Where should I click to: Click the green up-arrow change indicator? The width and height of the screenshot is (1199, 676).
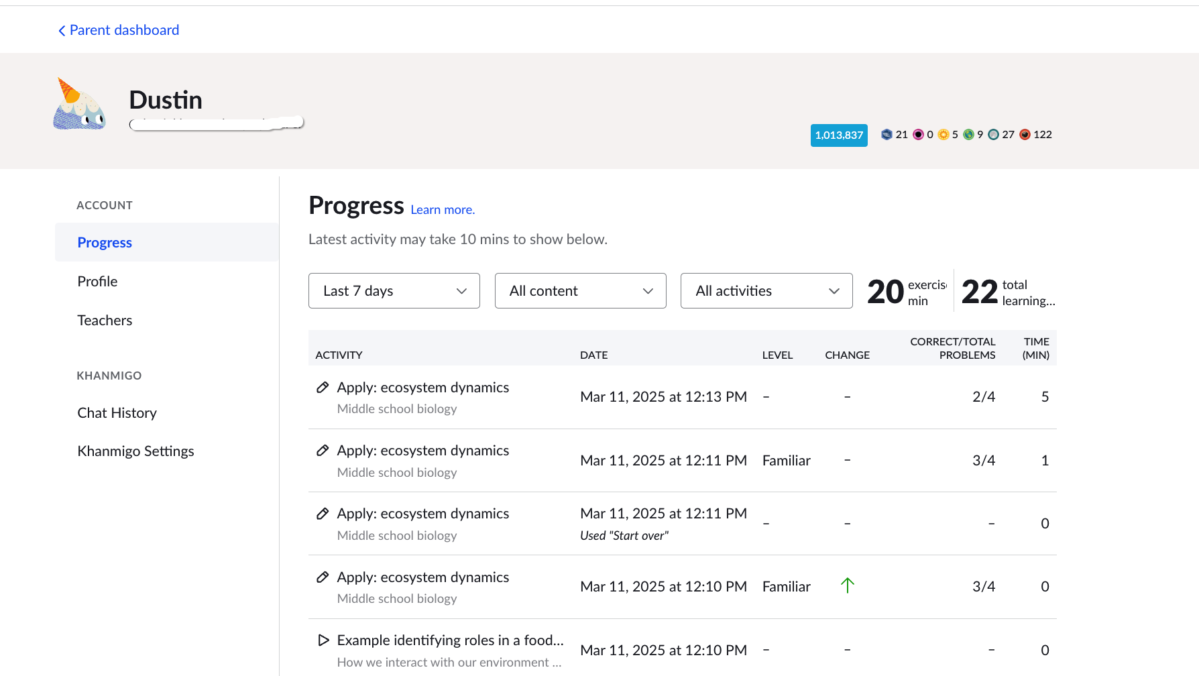point(848,585)
